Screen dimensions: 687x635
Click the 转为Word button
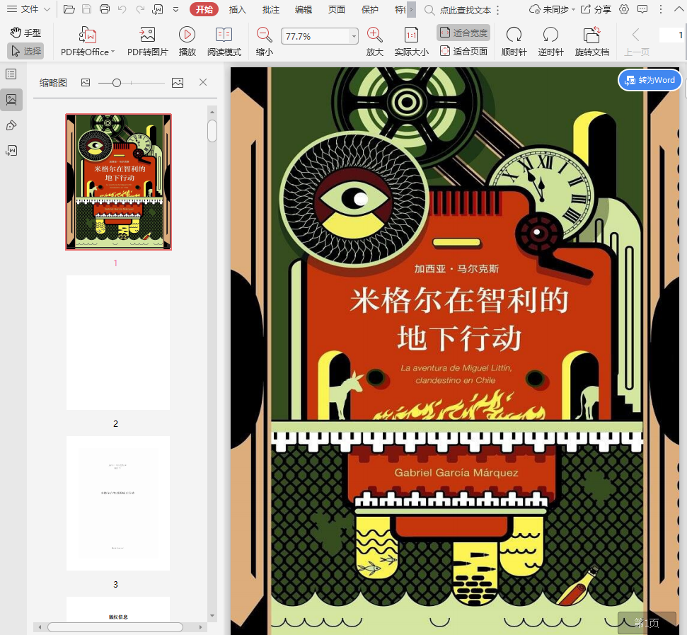point(650,80)
